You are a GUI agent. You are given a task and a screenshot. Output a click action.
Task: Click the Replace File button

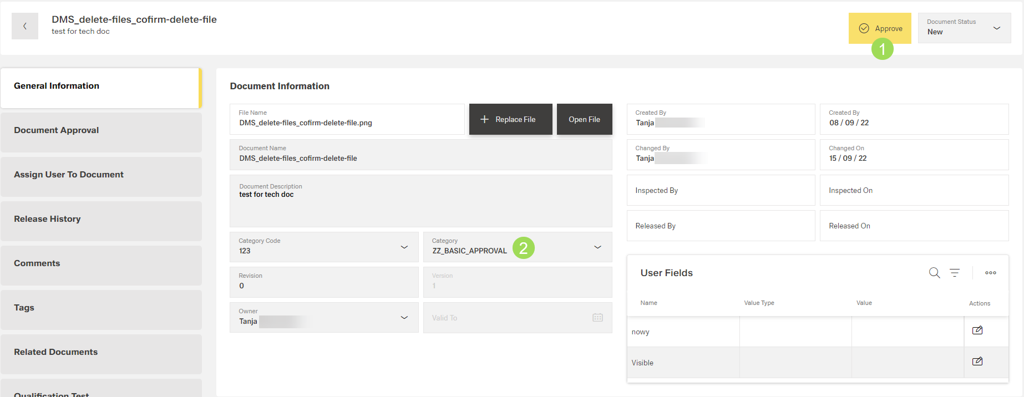coord(510,119)
